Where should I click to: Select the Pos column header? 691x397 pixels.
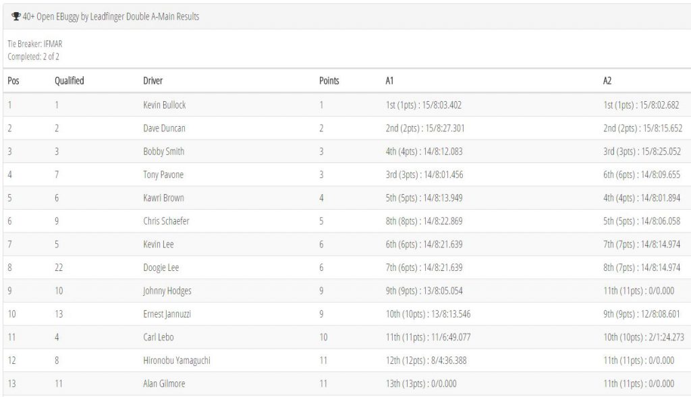[13, 80]
